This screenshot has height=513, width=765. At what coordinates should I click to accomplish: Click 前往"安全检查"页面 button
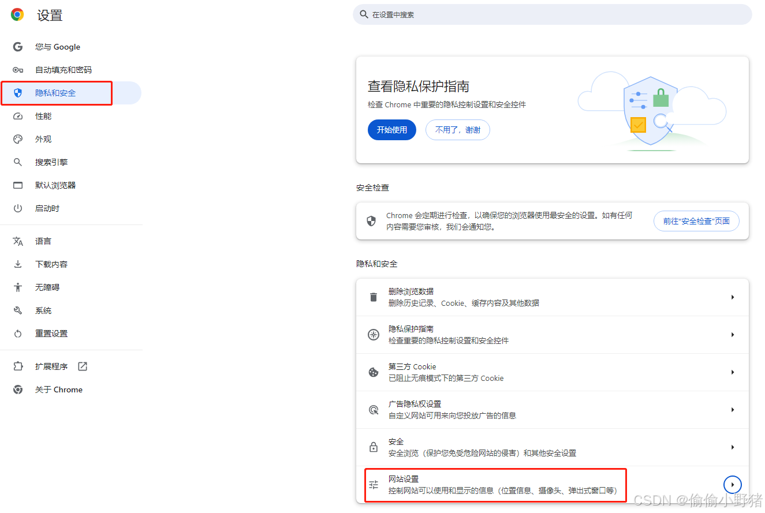[x=696, y=221]
